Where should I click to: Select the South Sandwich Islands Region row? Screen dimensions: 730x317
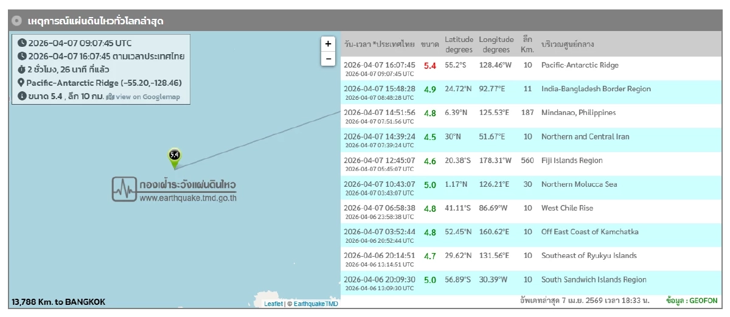pos(530,282)
